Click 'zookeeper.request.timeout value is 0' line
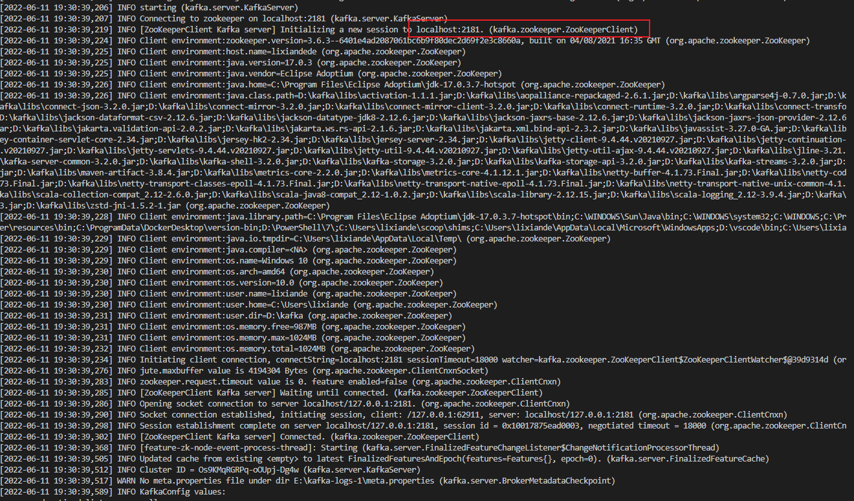The height and width of the screenshot is (501, 854). [x=280, y=381]
